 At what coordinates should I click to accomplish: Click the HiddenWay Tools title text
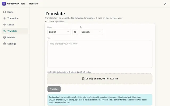tap(16, 4)
